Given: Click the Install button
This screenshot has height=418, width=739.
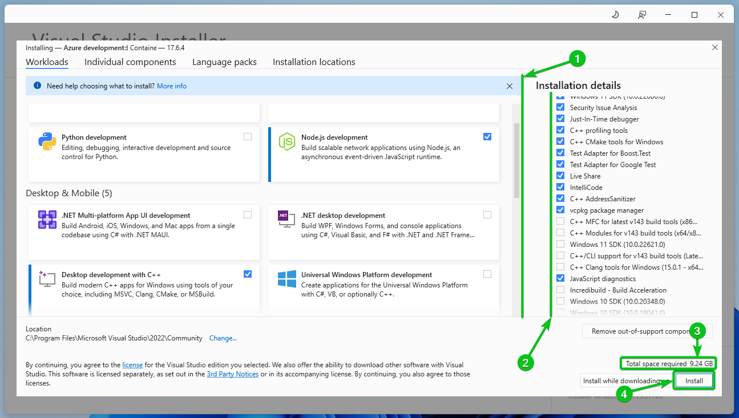Looking at the screenshot, I should tap(694, 380).
